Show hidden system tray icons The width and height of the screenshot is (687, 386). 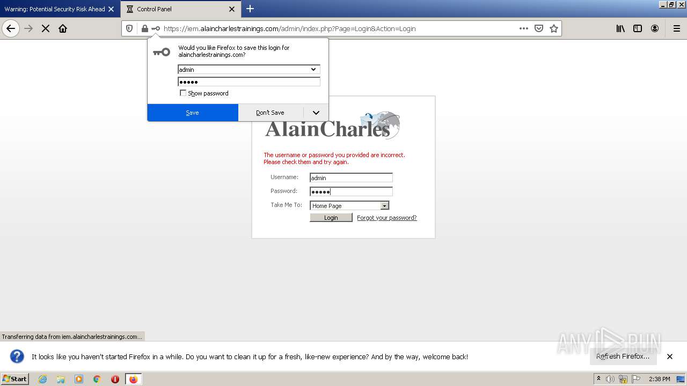pyautogui.click(x=598, y=379)
